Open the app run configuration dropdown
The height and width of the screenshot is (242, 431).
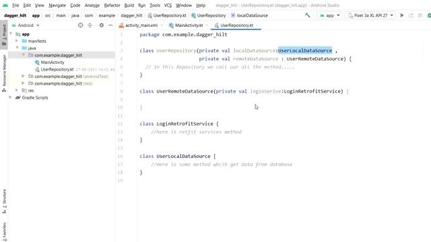(x=329, y=15)
